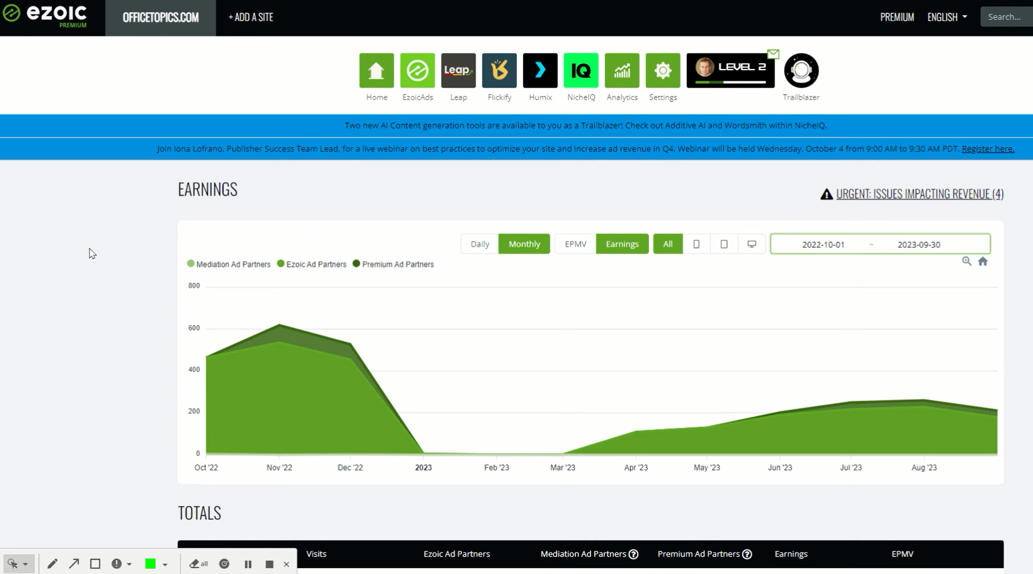Screen dimensions: 1033x574
Task: Click the Earnings column header in Totals
Action: pyautogui.click(x=791, y=554)
